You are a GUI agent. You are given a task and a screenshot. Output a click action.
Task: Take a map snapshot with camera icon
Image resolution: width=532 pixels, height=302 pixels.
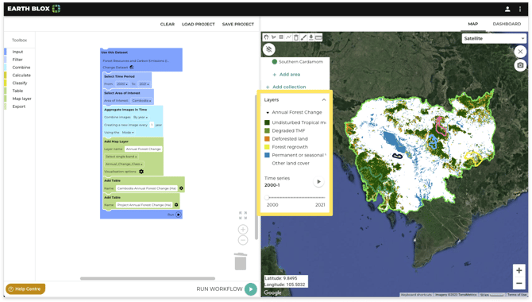(520, 65)
